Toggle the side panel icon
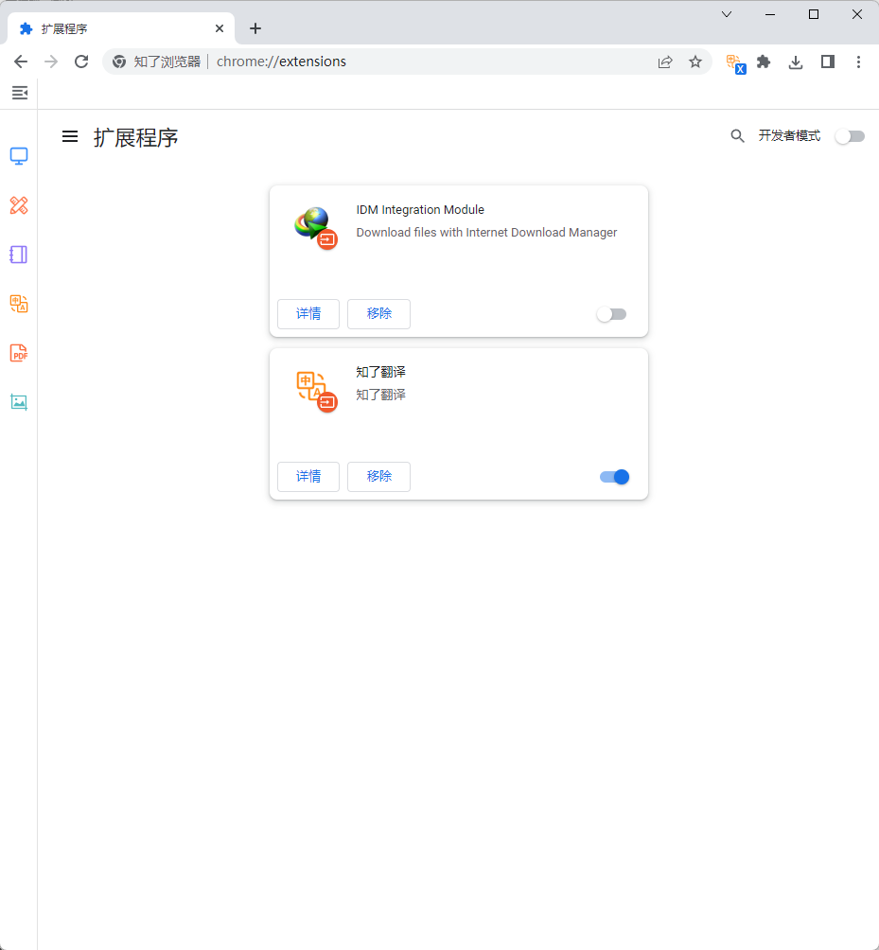This screenshot has height=950, width=879. [828, 62]
